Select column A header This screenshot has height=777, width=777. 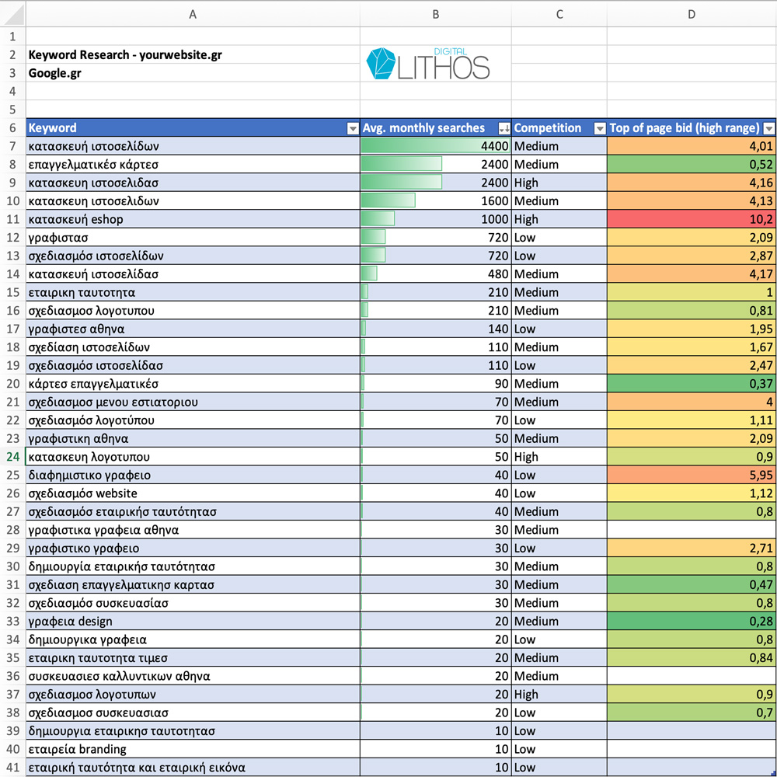[193, 13]
